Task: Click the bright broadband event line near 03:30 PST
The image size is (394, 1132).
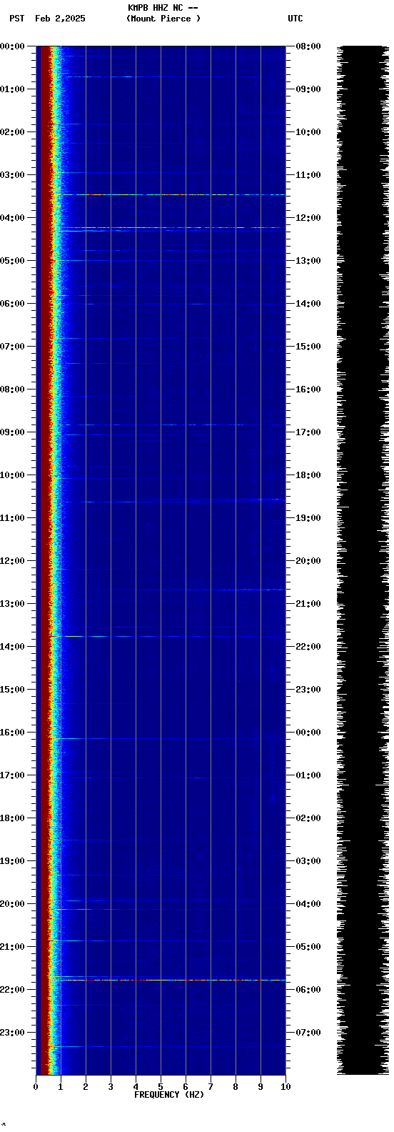Action: [x=170, y=194]
